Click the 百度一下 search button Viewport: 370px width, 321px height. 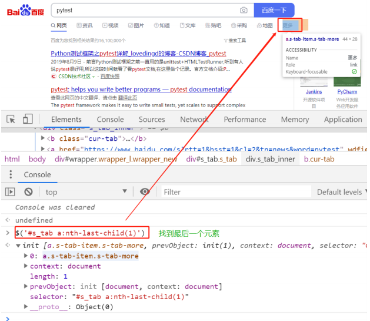click(274, 10)
